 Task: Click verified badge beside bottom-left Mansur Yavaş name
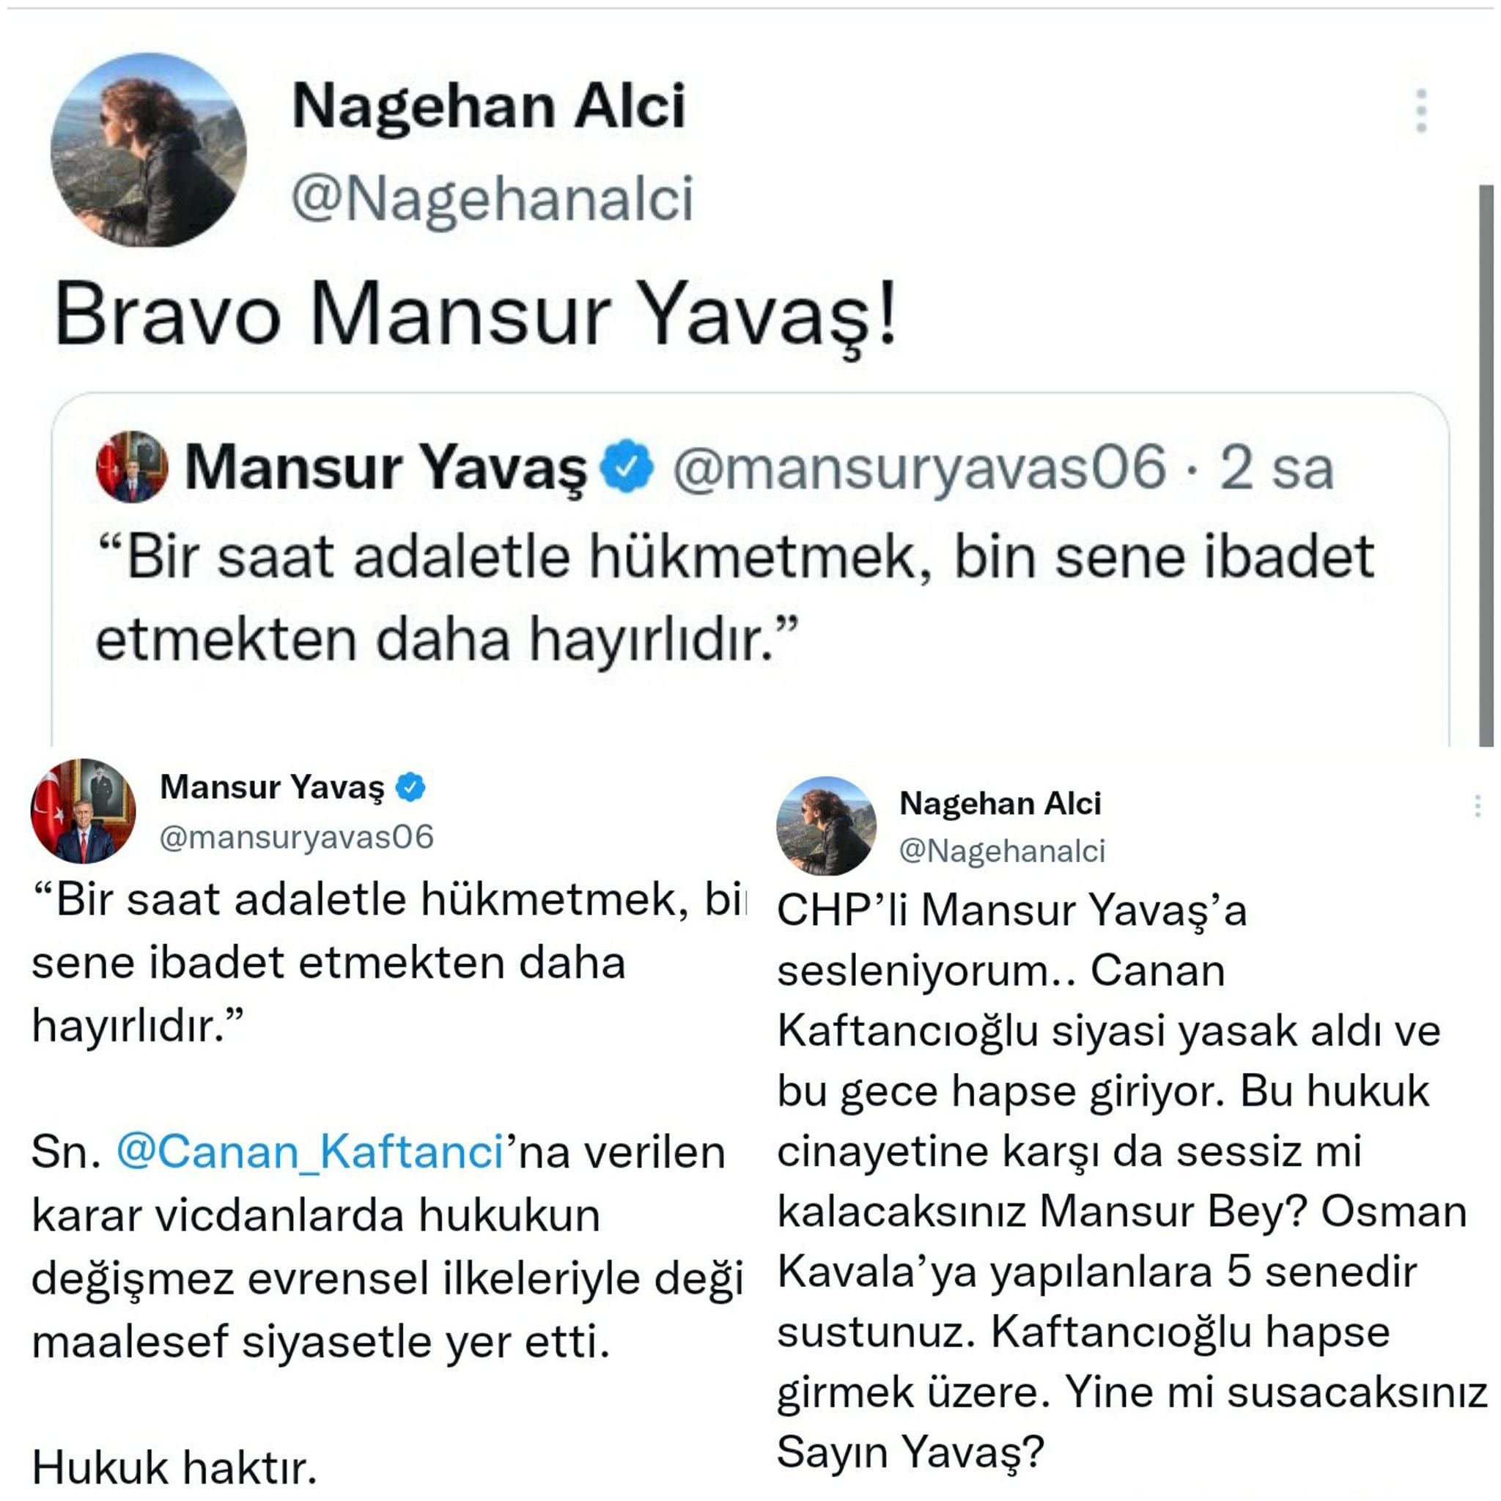(x=410, y=787)
